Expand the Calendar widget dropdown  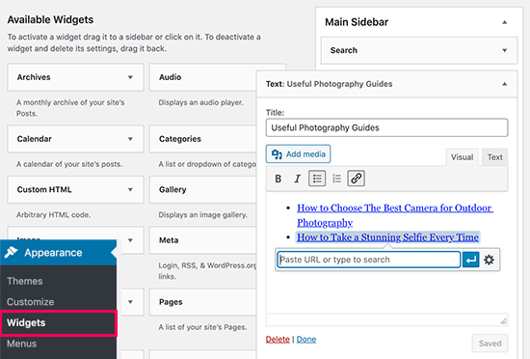point(130,139)
